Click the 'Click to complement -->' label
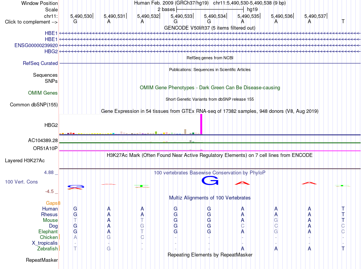Viewport: 361px width, 269px height. pos(31,22)
